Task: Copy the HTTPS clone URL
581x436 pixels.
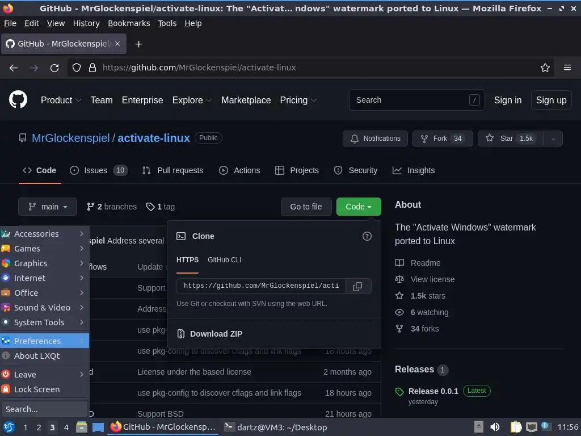Action: (x=357, y=286)
